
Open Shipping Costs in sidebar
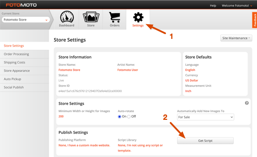[25, 62]
